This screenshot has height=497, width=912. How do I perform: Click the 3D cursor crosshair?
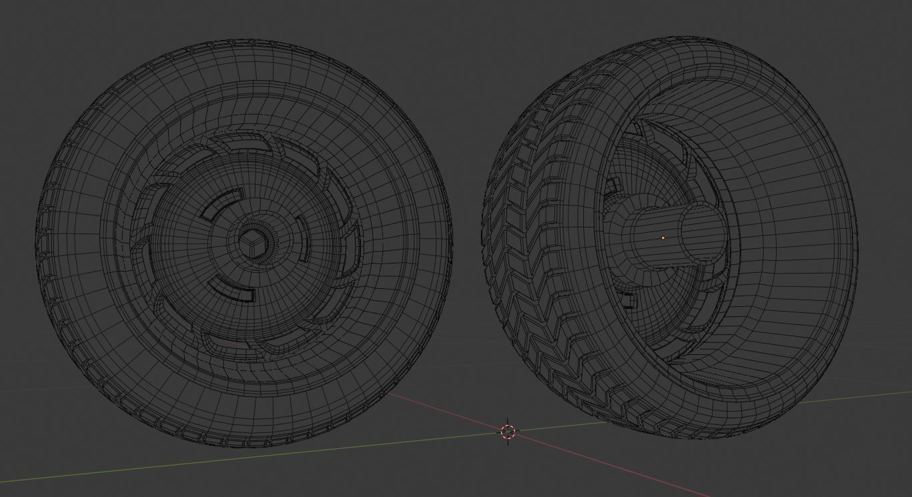508,432
